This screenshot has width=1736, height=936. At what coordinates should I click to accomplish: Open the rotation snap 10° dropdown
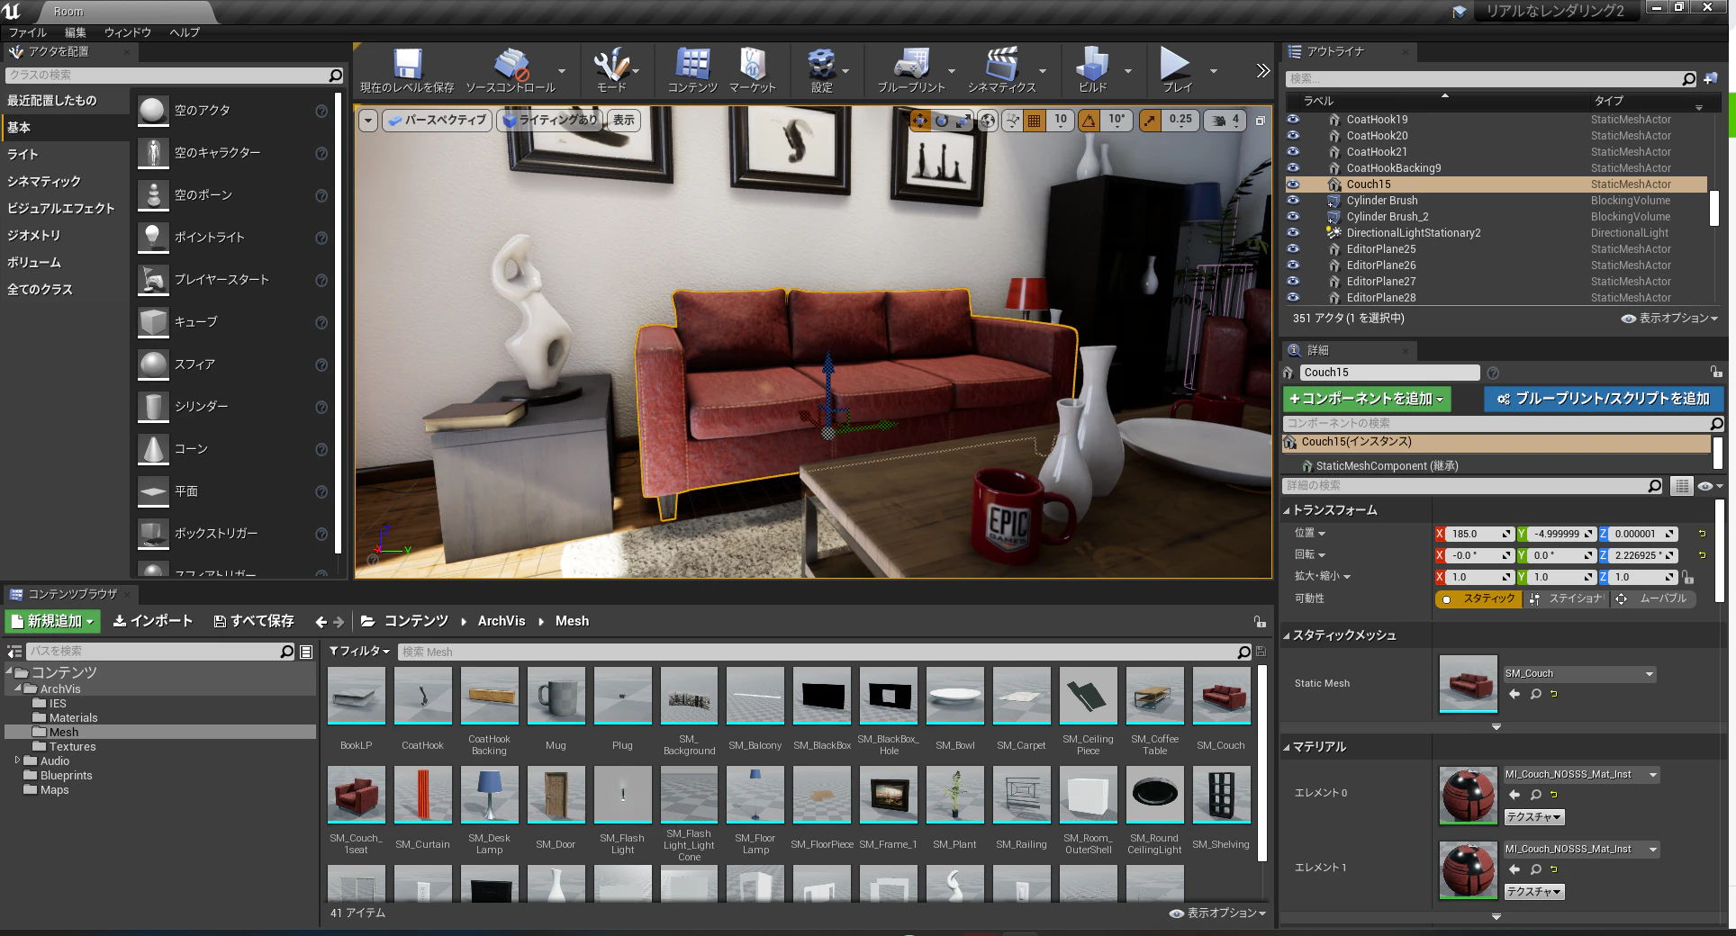1117,120
